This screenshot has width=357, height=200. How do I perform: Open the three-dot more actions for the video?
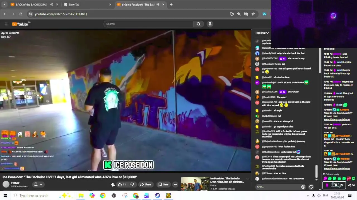click(175, 184)
